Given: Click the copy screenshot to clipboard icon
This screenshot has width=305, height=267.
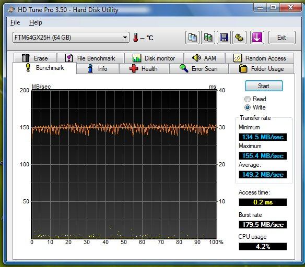Looking at the screenshot, I should coord(208,38).
